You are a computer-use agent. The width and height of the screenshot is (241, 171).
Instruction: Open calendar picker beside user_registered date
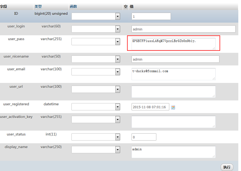[173, 107]
